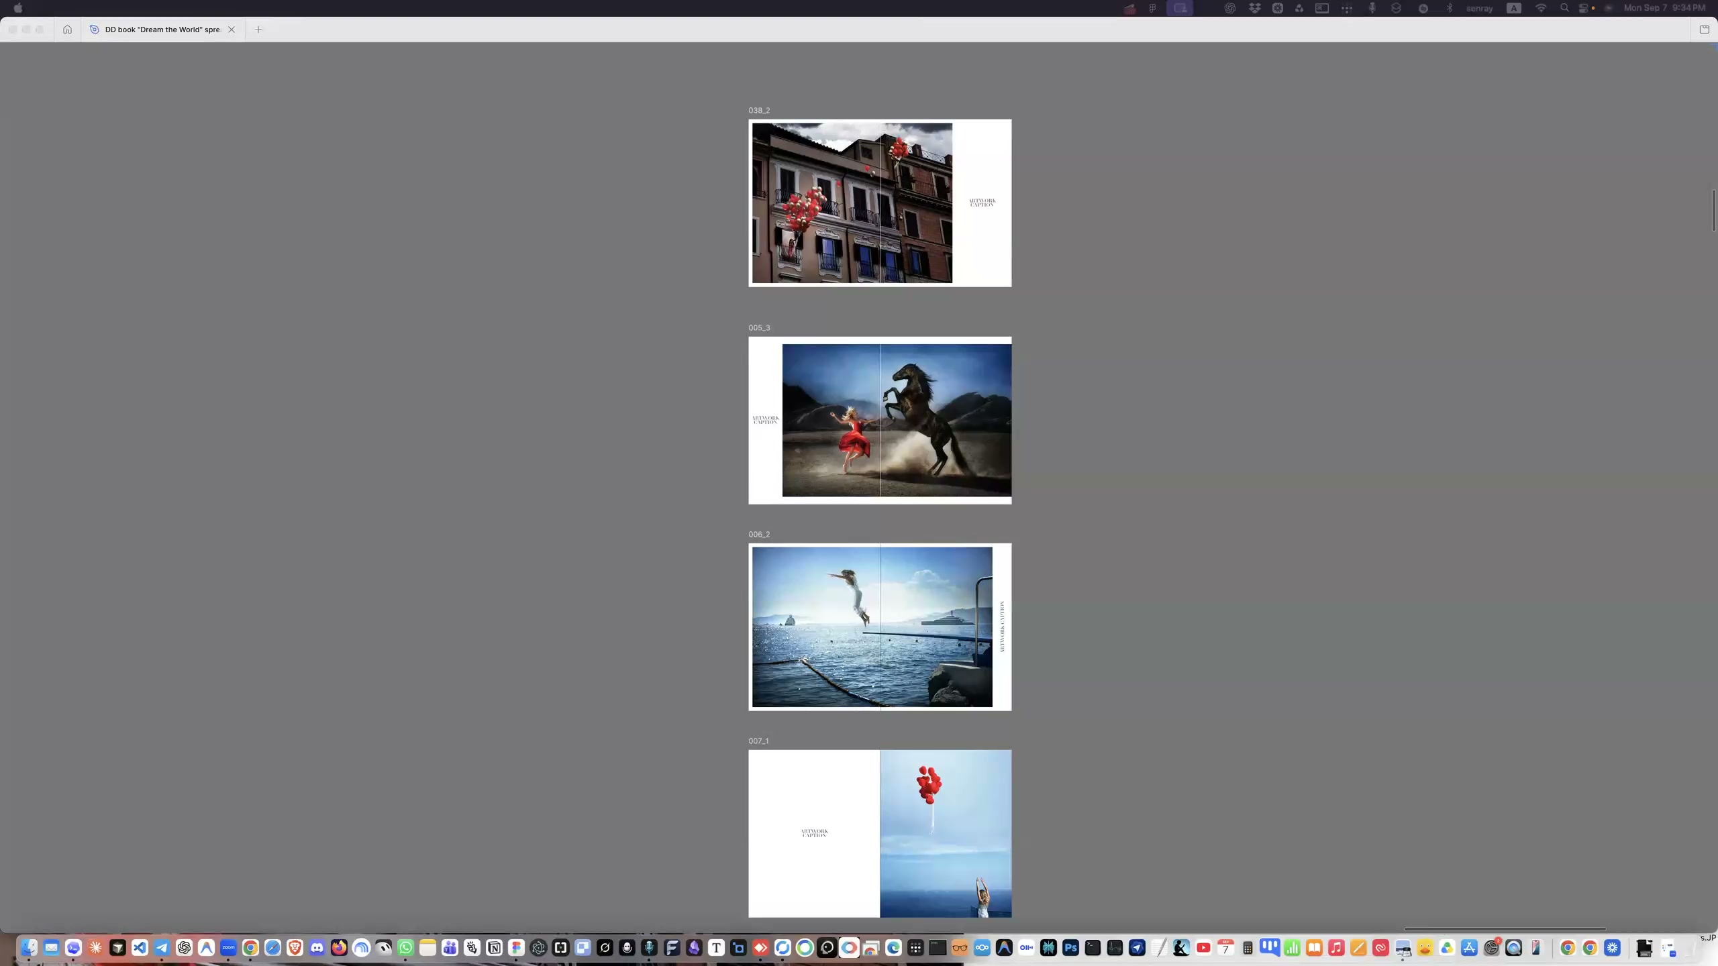
Task: Open Zoom from the Dock
Action: pos(228,948)
